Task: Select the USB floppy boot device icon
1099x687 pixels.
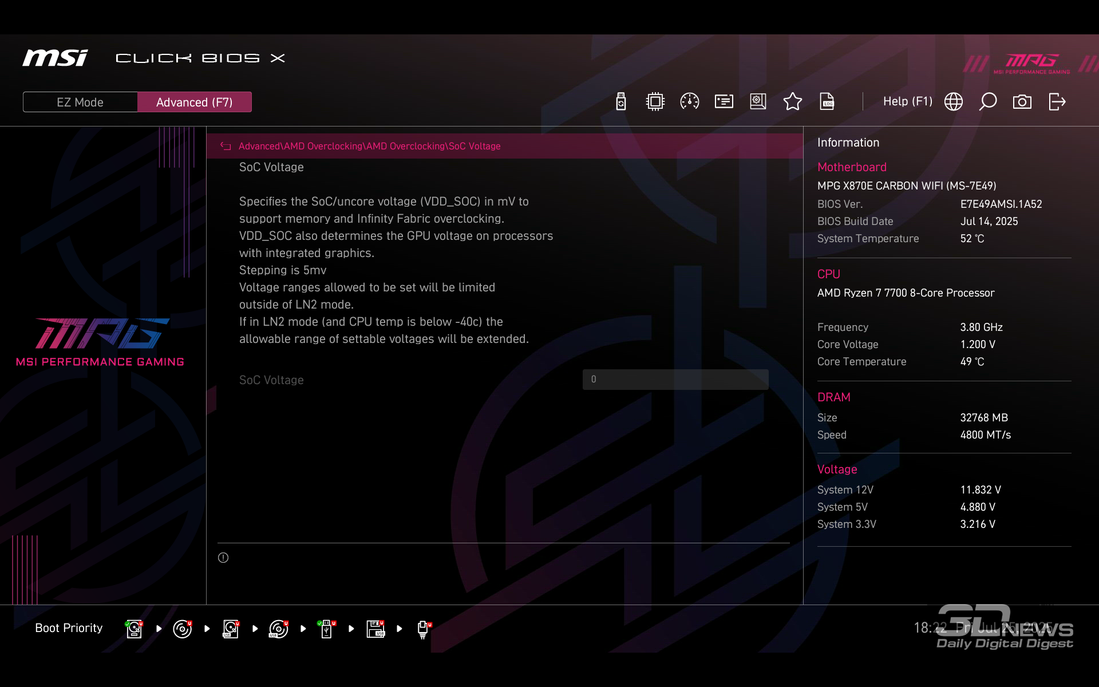Action: pyautogui.click(x=375, y=629)
